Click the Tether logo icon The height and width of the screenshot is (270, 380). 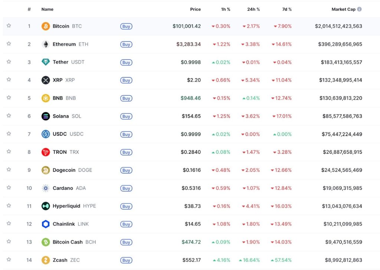[46, 62]
